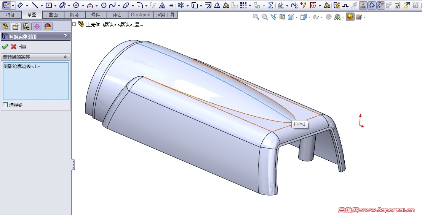Toggle the gold RealView sphere button

click(350, 17)
